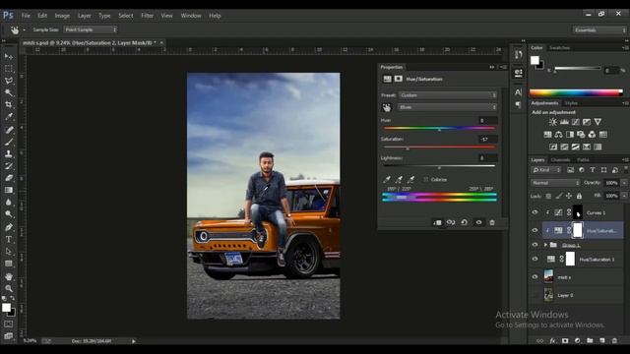Select the Blur tool
Image resolution: width=630 pixels, height=354 pixels.
click(9, 202)
